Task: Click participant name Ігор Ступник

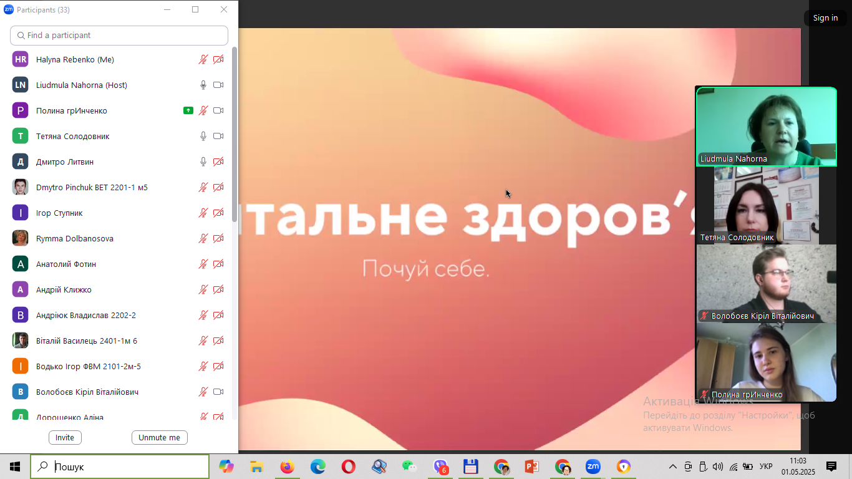Action: click(59, 213)
